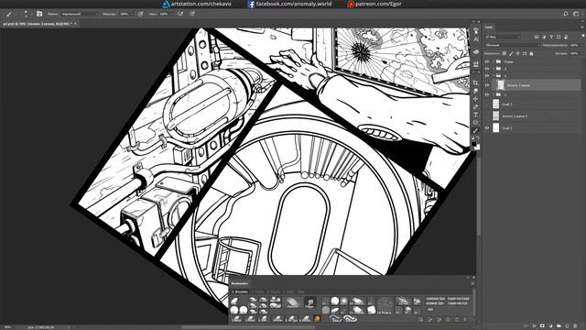The image size is (586, 330).
Task: Click the Brushbox panel title tab
Action: [240, 283]
